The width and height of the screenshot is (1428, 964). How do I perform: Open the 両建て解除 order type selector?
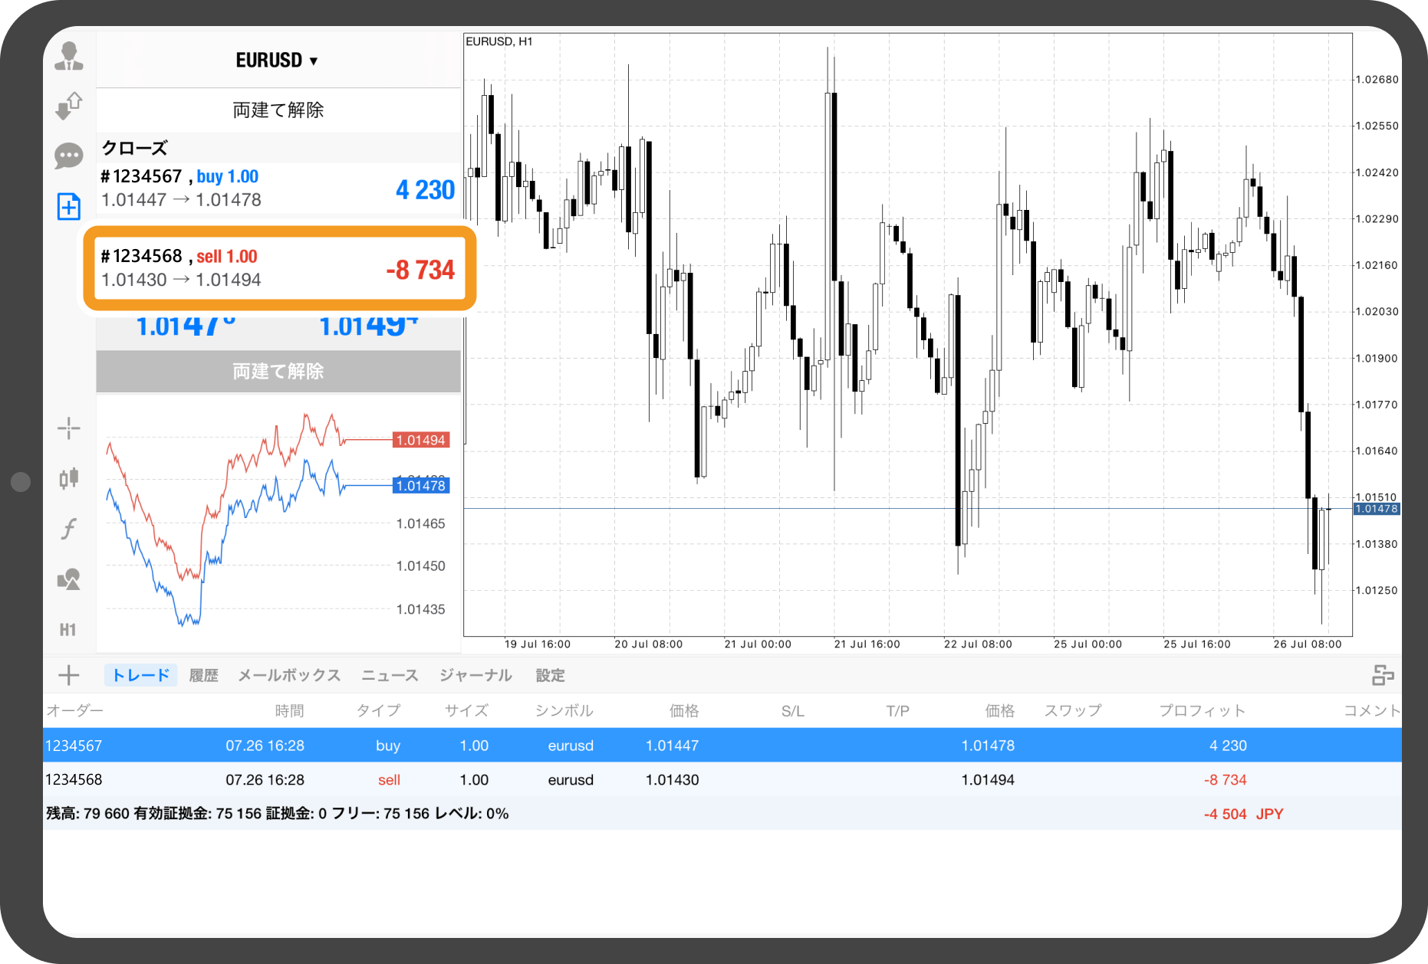(278, 110)
